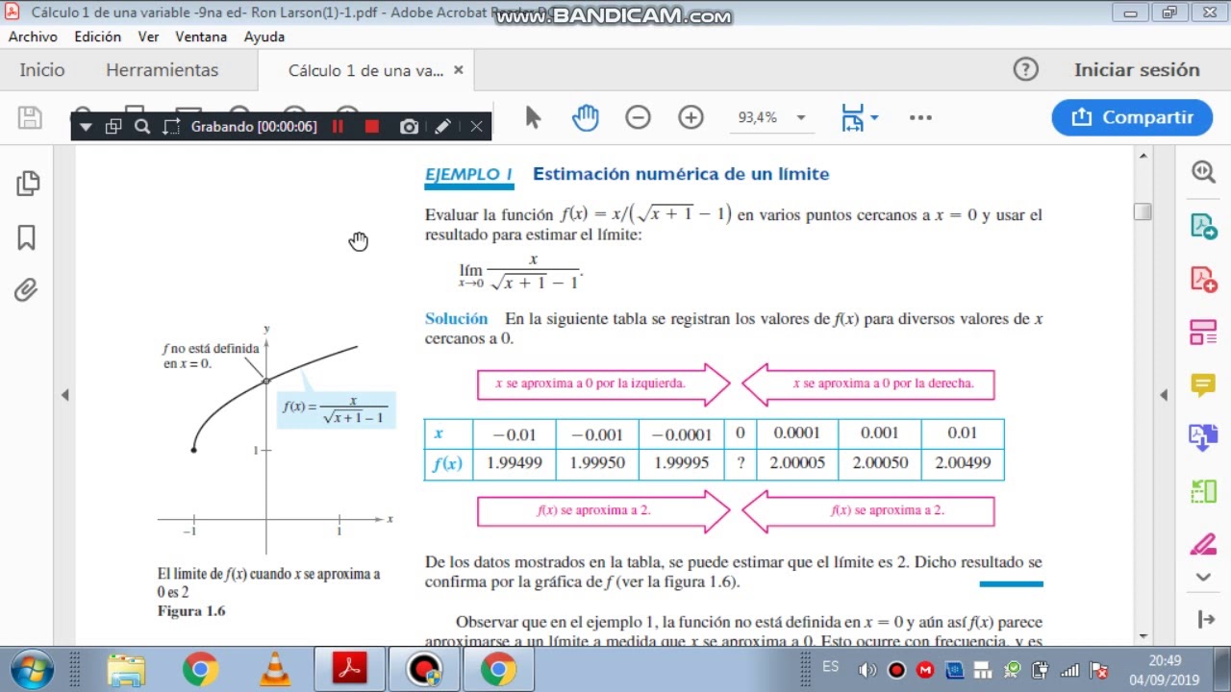Open the attachments paperclip panel
Image resolution: width=1231 pixels, height=692 pixels.
click(26, 289)
